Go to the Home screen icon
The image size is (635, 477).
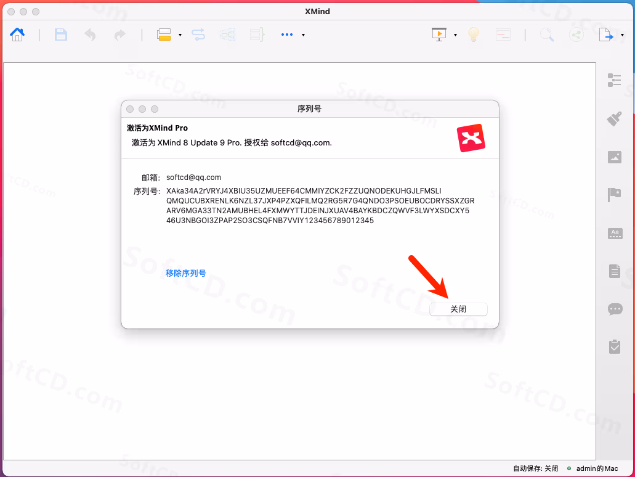coord(17,35)
